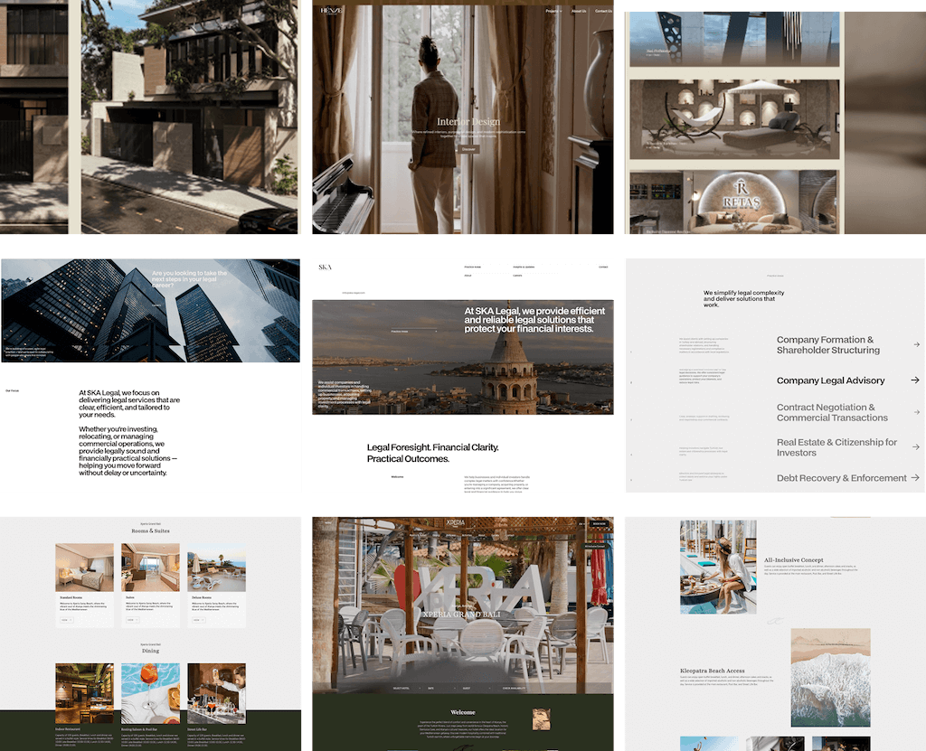
Task: Click the arrow beside Company Formation & Shareholder Structuring
Action: pos(917,344)
